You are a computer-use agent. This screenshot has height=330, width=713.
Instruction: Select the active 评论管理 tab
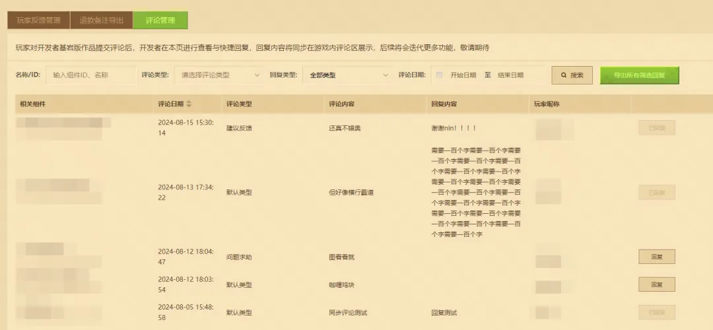160,20
